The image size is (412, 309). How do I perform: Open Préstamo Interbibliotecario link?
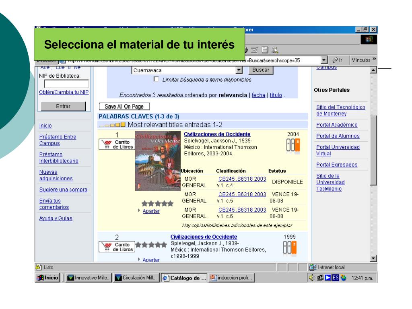point(59,158)
